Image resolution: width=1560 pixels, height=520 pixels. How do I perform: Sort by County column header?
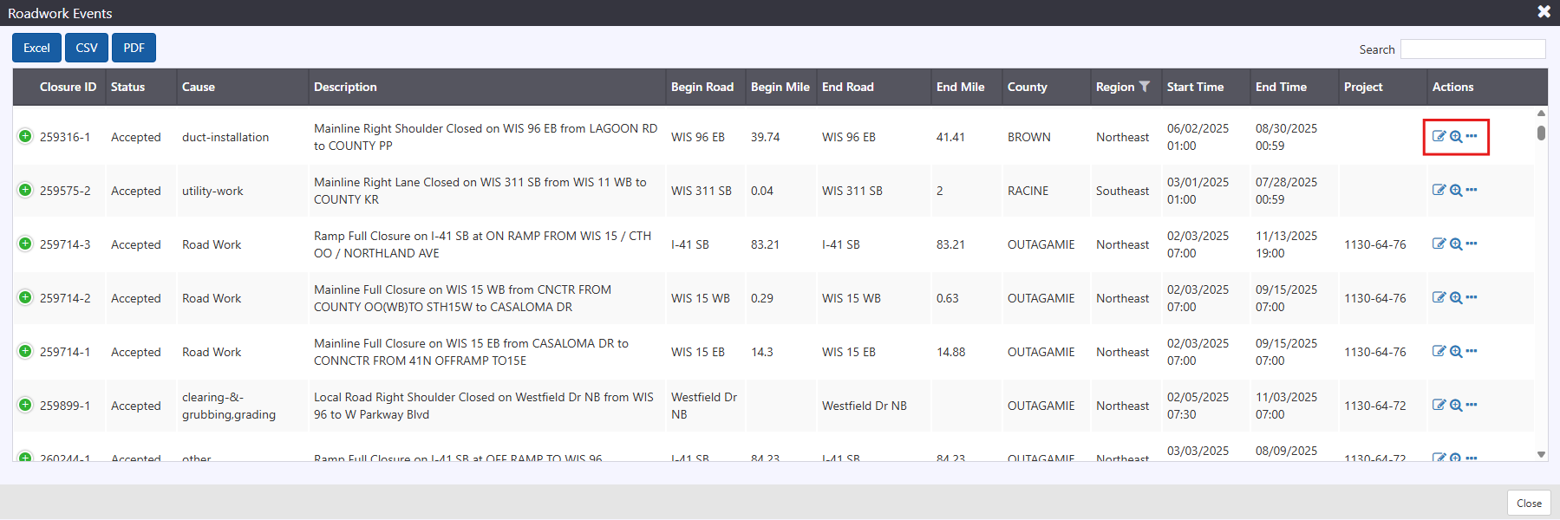tap(1027, 87)
